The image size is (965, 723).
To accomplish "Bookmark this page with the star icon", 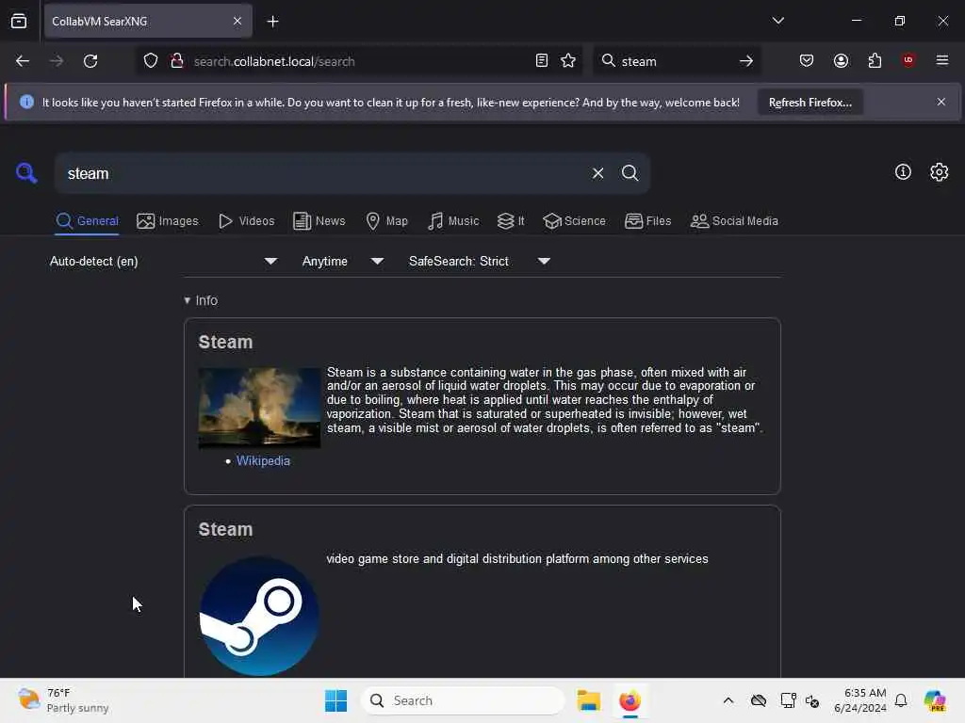I will click(x=568, y=60).
